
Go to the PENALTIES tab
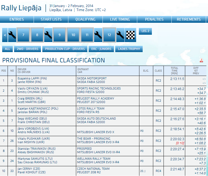click(154, 19)
